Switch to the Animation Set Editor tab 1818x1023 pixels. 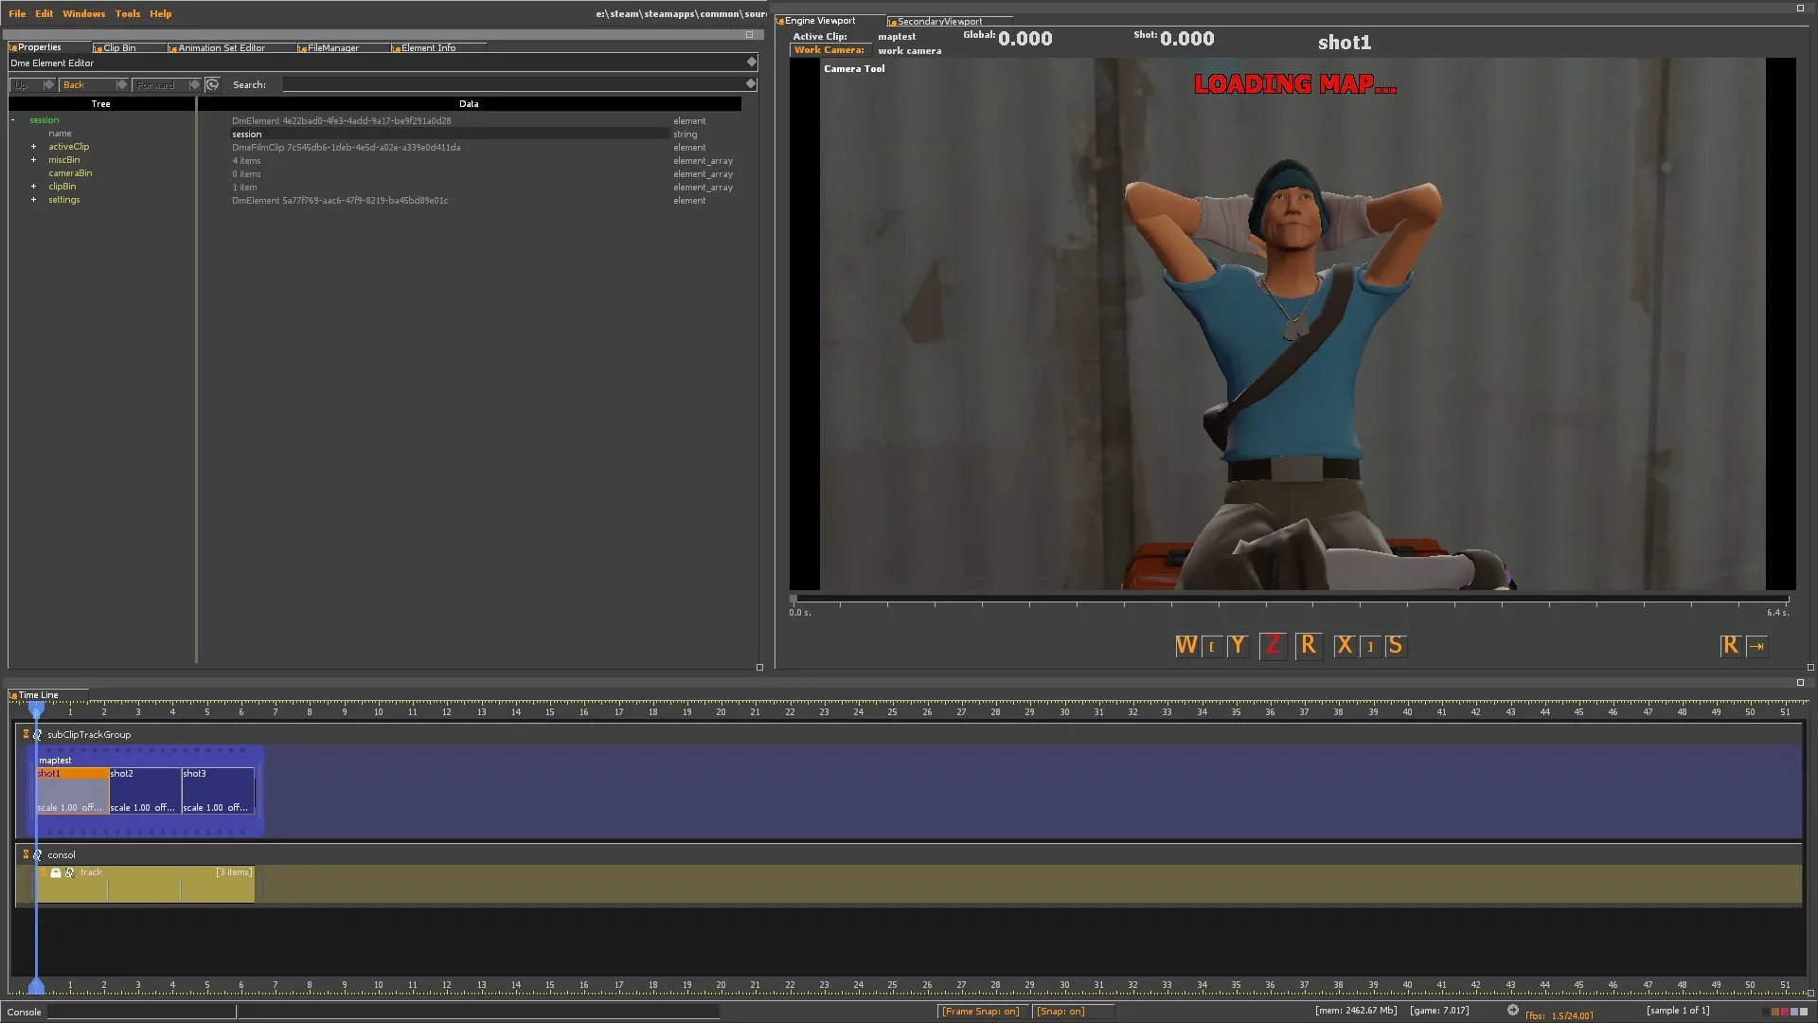(x=221, y=48)
